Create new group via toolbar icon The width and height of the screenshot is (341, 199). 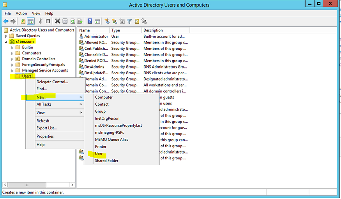[115, 21]
